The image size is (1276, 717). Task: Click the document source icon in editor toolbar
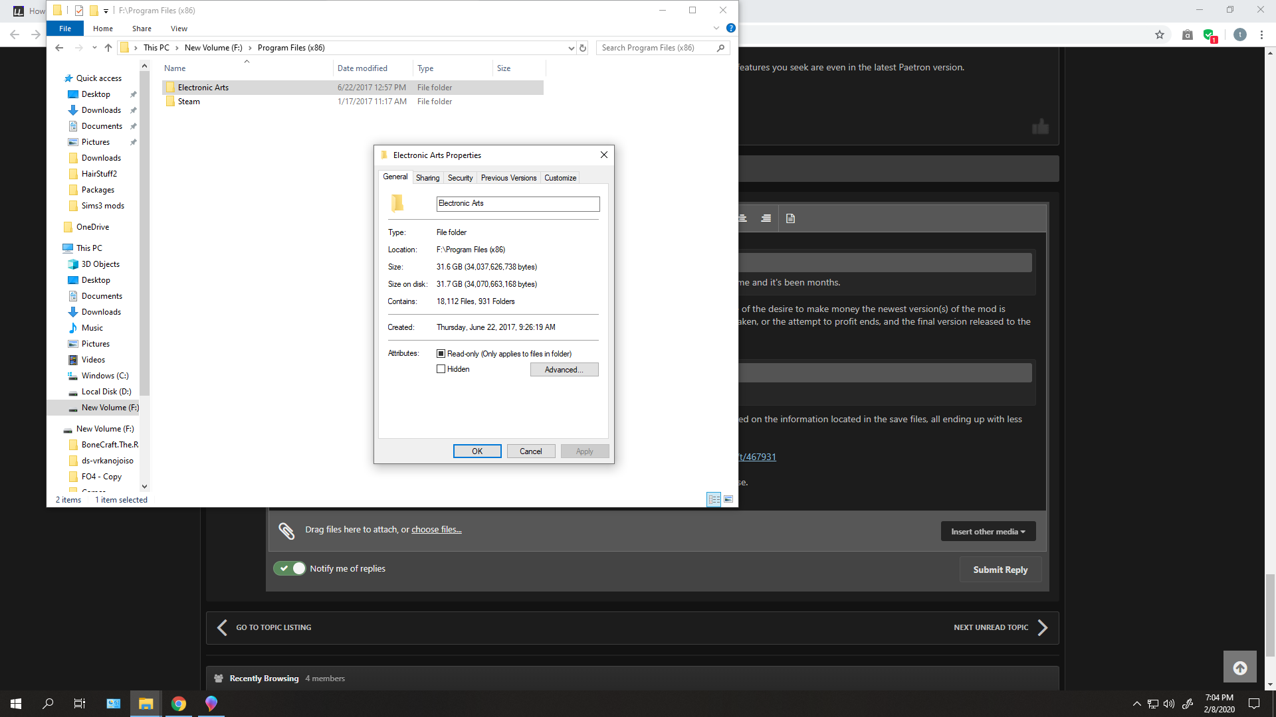[790, 218]
